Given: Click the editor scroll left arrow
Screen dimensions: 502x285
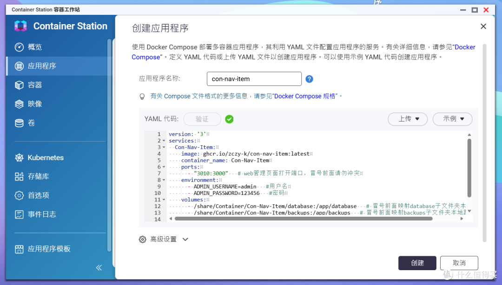Looking at the screenshot, I should point(171,219).
